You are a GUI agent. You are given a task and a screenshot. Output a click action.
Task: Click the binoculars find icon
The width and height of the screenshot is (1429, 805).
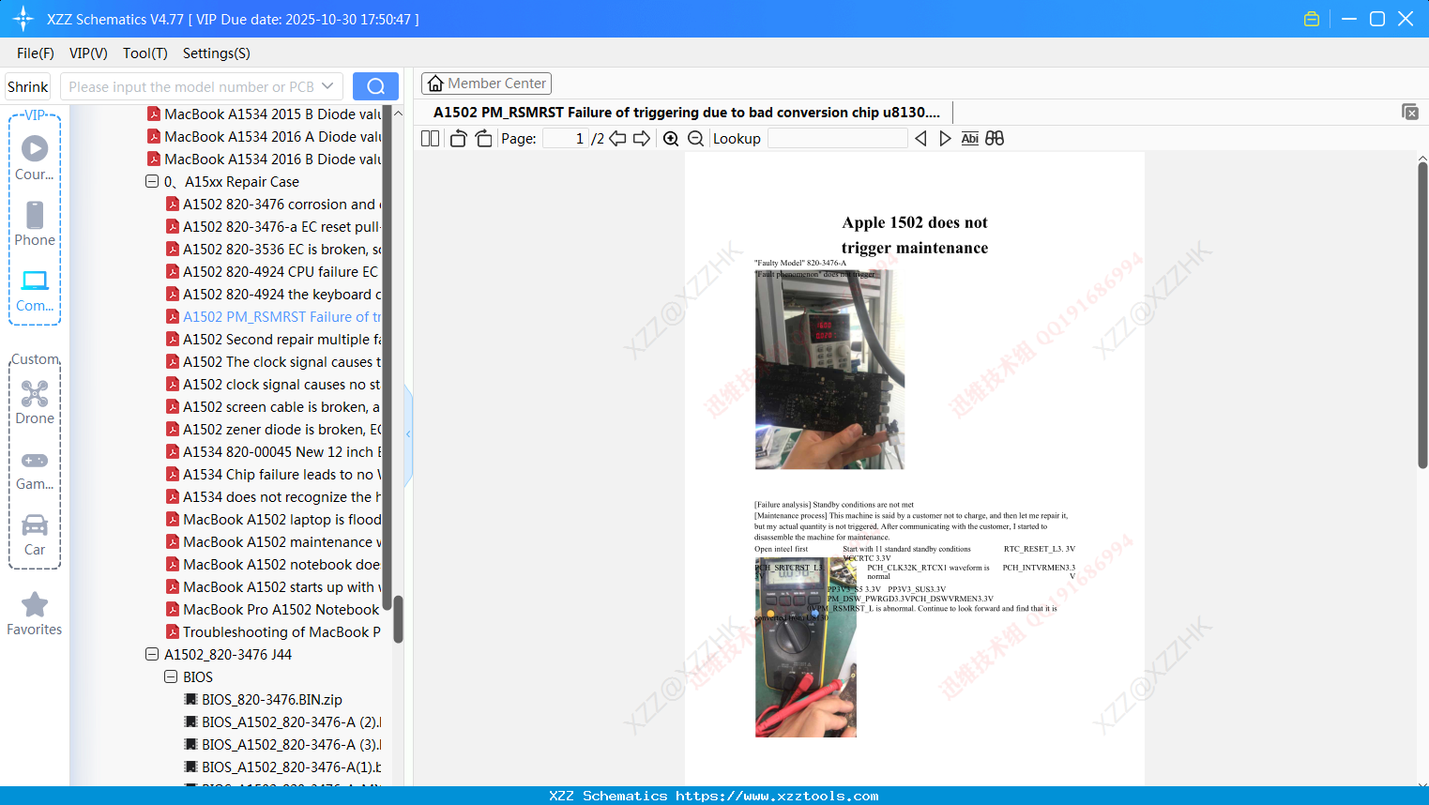click(995, 139)
